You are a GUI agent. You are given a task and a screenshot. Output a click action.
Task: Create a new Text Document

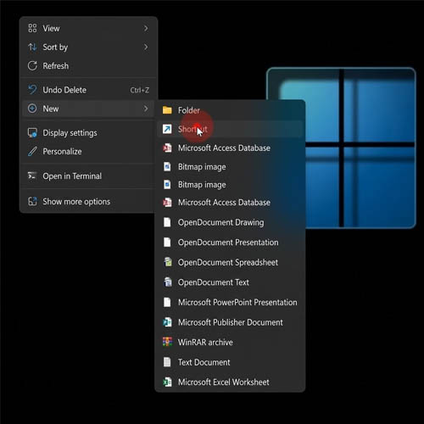pyautogui.click(x=230, y=362)
